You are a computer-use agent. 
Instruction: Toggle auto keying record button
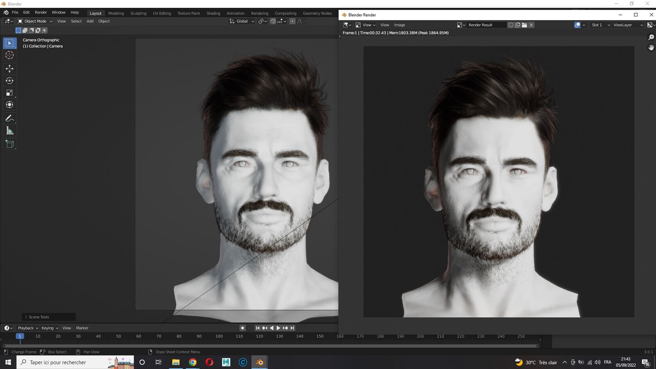click(x=242, y=328)
